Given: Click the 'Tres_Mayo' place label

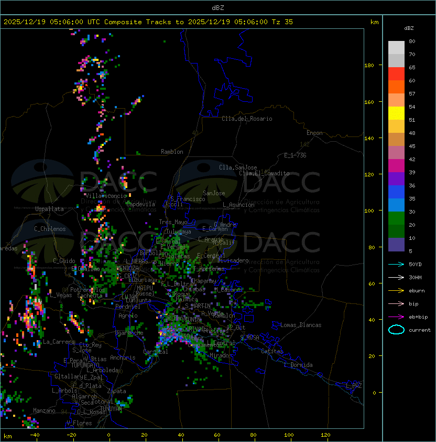Looking at the screenshot, I should (x=173, y=222).
